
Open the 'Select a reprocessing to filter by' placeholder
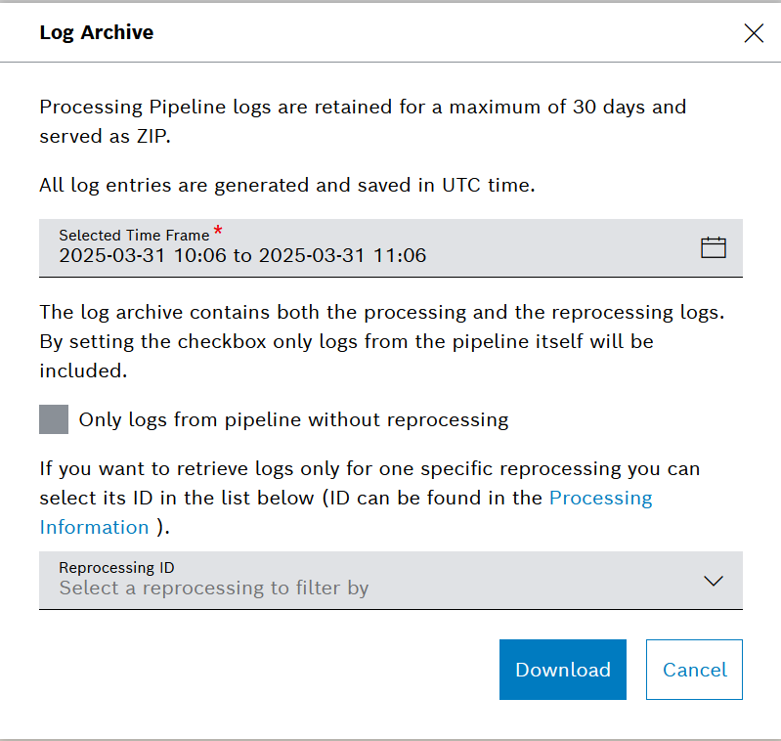click(214, 588)
